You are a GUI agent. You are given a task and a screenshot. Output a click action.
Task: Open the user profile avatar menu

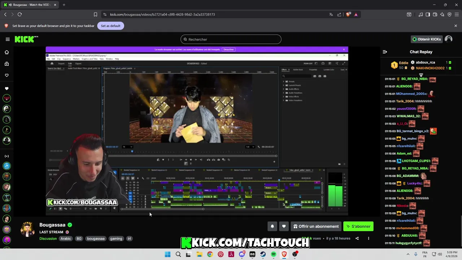pyautogui.click(x=449, y=39)
